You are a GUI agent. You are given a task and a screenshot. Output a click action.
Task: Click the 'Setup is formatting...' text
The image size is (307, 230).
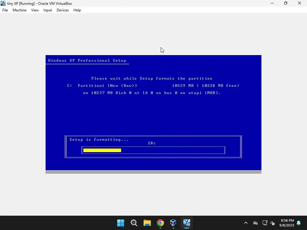point(99,140)
